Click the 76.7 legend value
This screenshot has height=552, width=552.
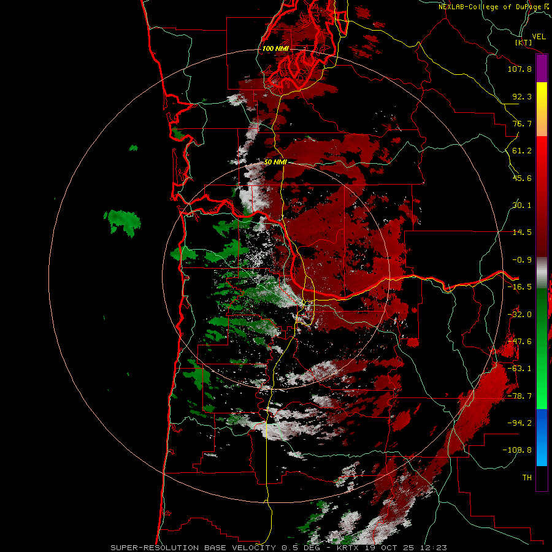(x=522, y=123)
